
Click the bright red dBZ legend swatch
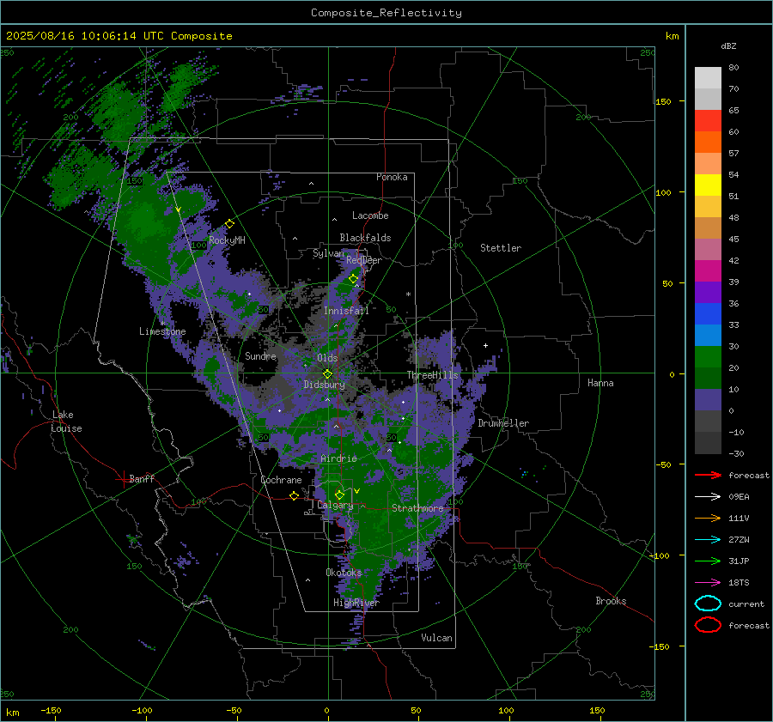click(708, 120)
